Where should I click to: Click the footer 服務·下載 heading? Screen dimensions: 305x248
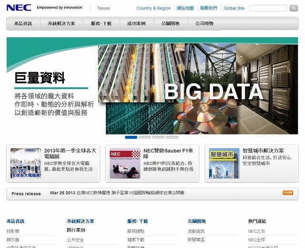coord(138,221)
